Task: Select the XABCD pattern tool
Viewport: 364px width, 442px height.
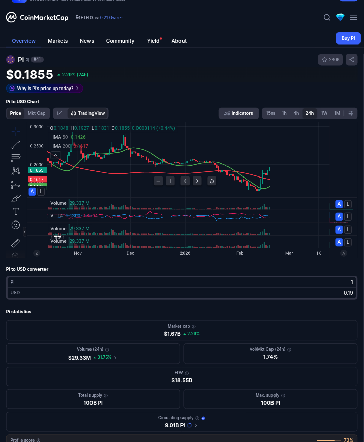Action: tap(16, 171)
